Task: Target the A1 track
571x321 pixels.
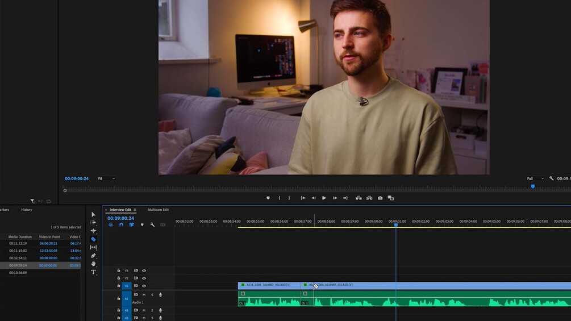Action: pyautogui.click(x=126, y=298)
